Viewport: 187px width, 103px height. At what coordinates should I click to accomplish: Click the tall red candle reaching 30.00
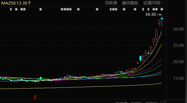pyautogui.click(x=156, y=35)
